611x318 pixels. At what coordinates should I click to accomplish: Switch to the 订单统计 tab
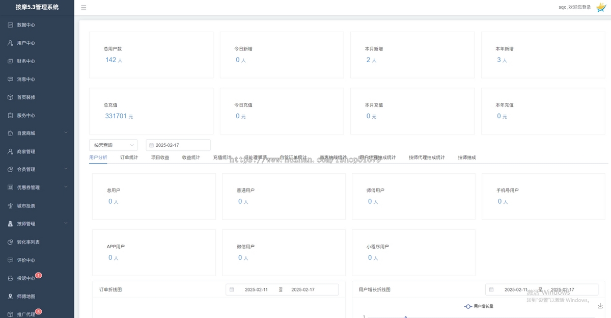coord(129,157)
